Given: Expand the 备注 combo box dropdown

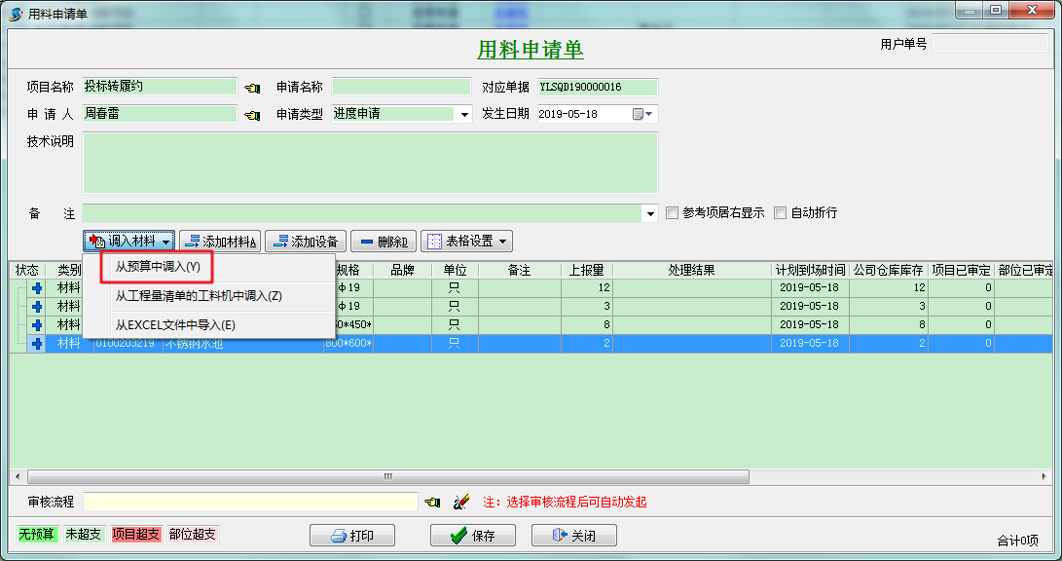Looking at the screenshot, I should point(652,212).
